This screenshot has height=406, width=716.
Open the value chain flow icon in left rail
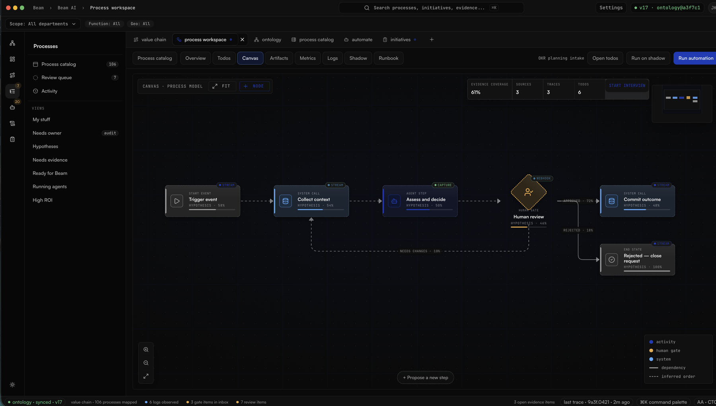tap(12, 75)
